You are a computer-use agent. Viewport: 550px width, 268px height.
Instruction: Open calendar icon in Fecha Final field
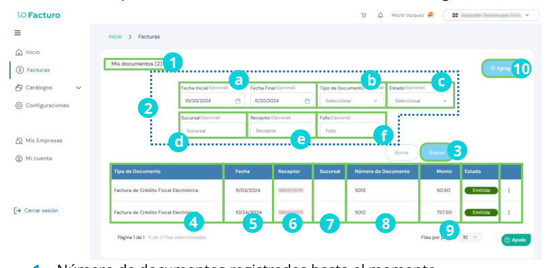(x=307, y=101)
